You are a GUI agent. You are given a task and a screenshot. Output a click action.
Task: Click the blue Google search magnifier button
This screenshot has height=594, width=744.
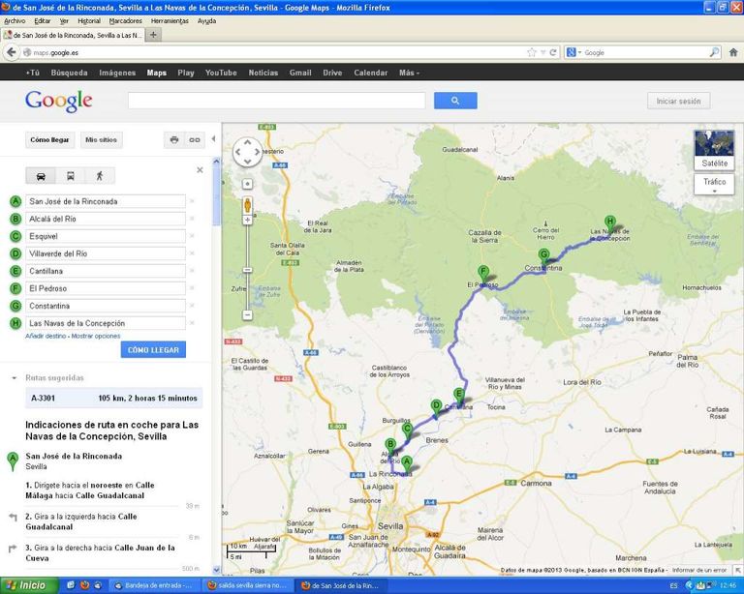455,101
